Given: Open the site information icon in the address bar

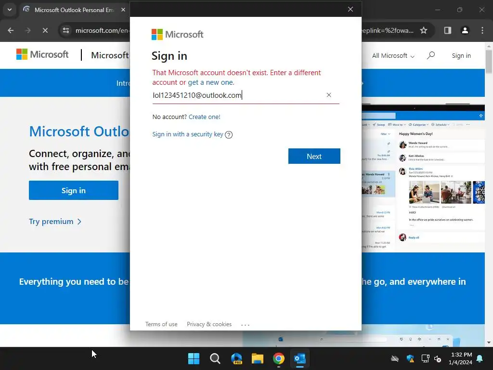Looking at the screenshot, I should tap(66, 30).
